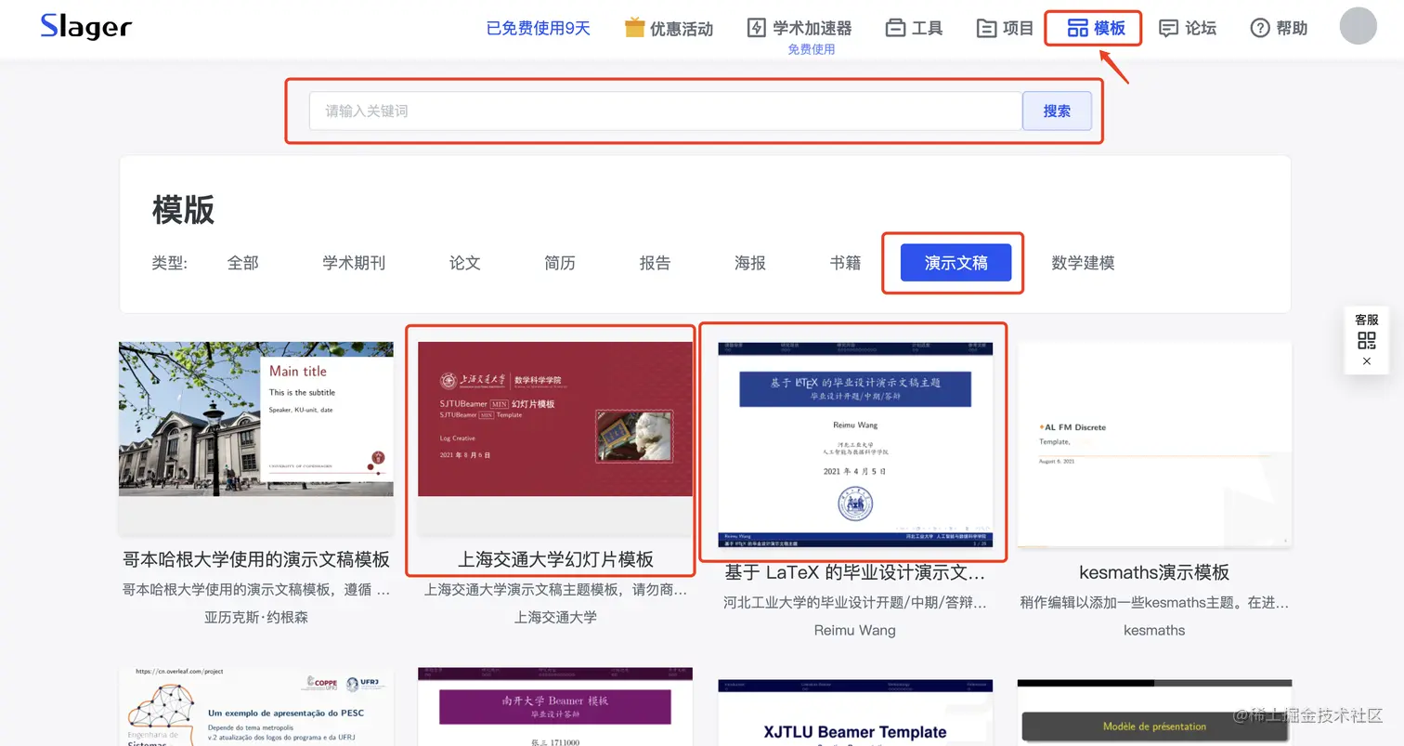Viewport: 1404px width, 746px height.
Task: Open the AL FM Discrete template thumbnail
Action: [x=1154, y=445]
